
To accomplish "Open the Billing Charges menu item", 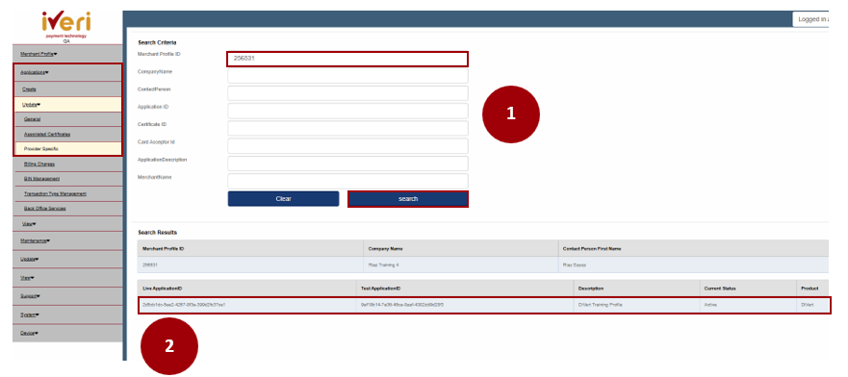I will point(39,163).
